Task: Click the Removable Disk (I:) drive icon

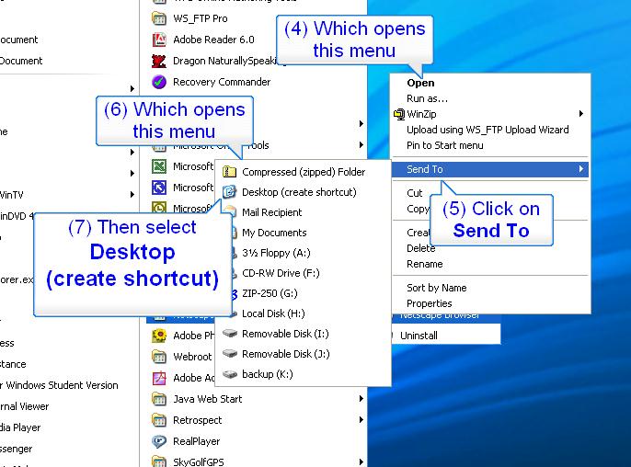Action: pyautogui.click(x=230, y=334)
